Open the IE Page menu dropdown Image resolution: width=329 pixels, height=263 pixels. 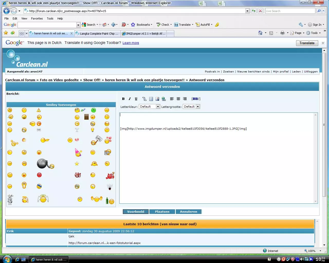(x=297, y=33)
